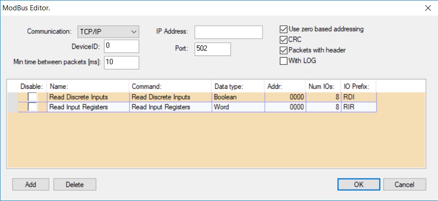This screenshot has width=438, height=201.
Task: Click the 'Addr:' column header
Action: pyautogui.click(x=285, y=86)
